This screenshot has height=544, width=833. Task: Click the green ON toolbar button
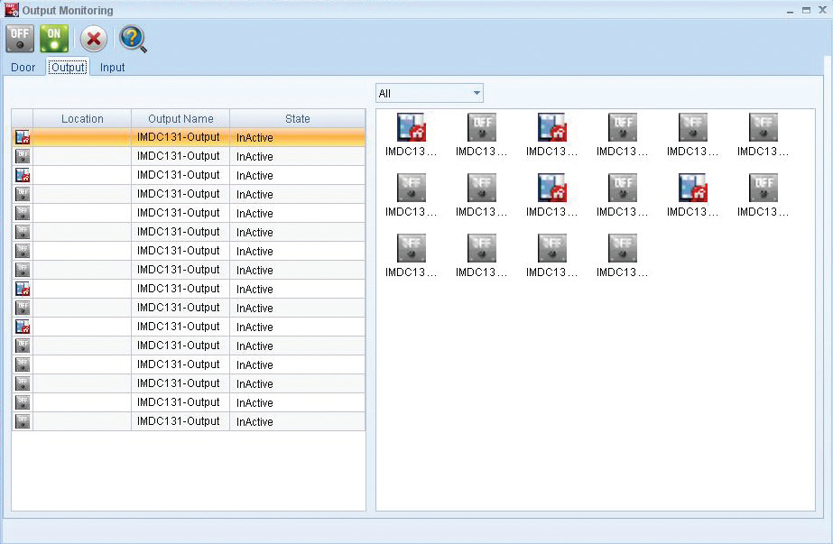click(x=54, y=39)
